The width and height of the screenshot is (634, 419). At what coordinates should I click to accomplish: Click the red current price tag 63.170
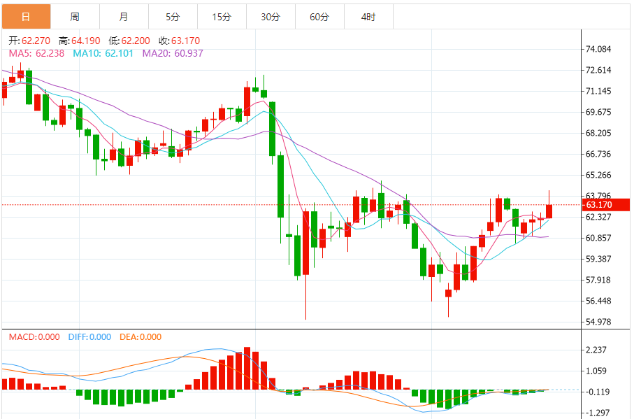click(x=605, y=205)
